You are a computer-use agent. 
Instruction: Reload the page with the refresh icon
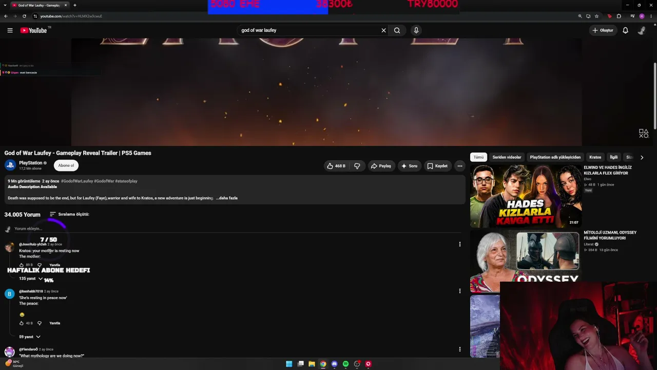click(x=24, y=16)
